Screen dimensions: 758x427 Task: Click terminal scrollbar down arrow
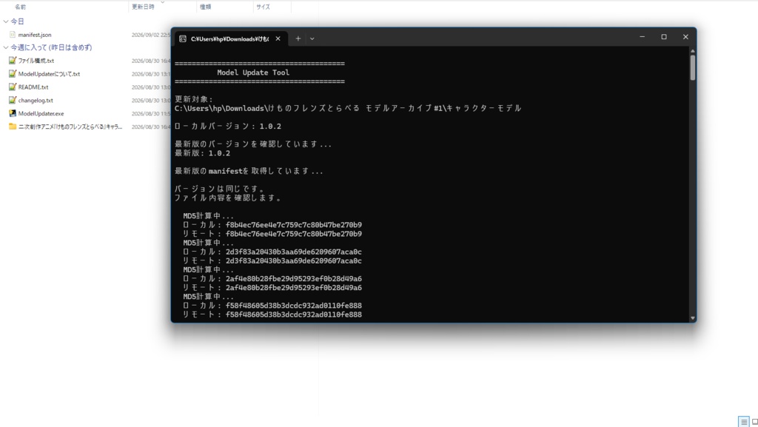coord(693,317)
